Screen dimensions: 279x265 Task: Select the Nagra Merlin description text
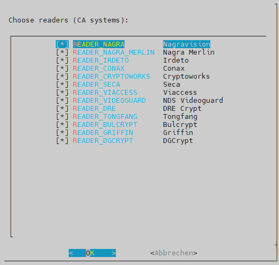[x=189, y=52]
